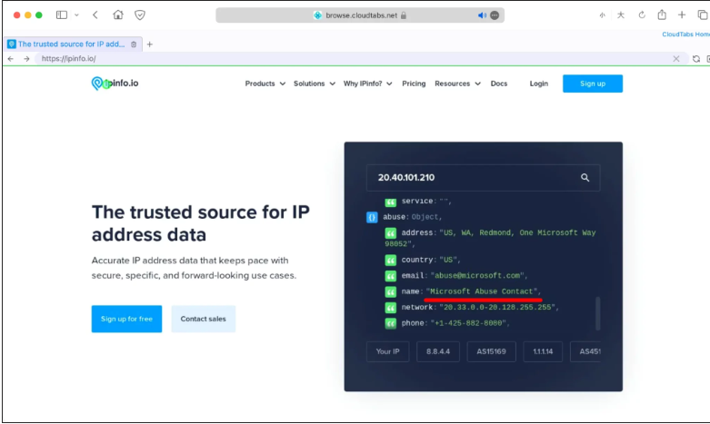Click Safari home icon
The height and width of the screenshot is (424, 710).
(x=118, y=15)
